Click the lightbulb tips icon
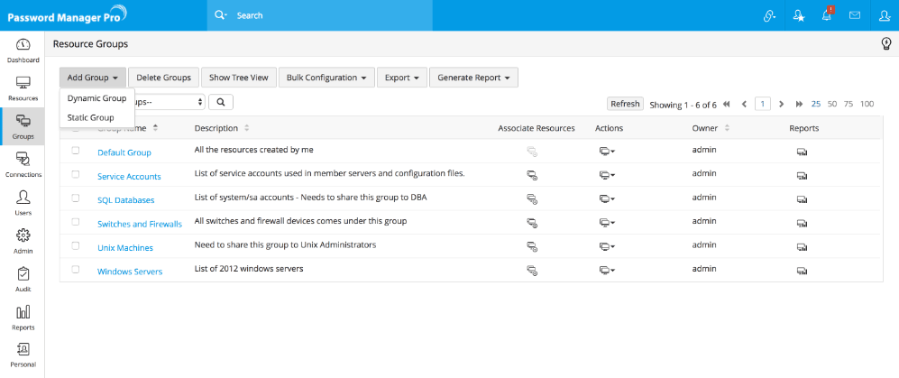899x378 pixels. click(x=885, y=43)
